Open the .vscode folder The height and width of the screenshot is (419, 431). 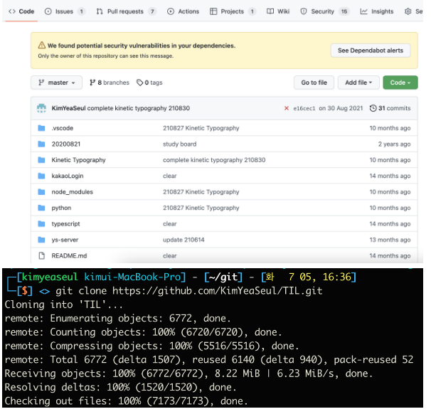pyautogui.click(x=63, y=128)
